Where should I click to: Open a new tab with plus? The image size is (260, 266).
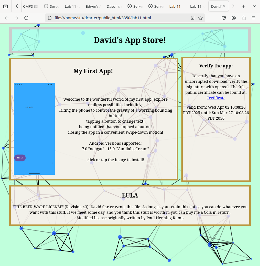[x=243, y=6]
